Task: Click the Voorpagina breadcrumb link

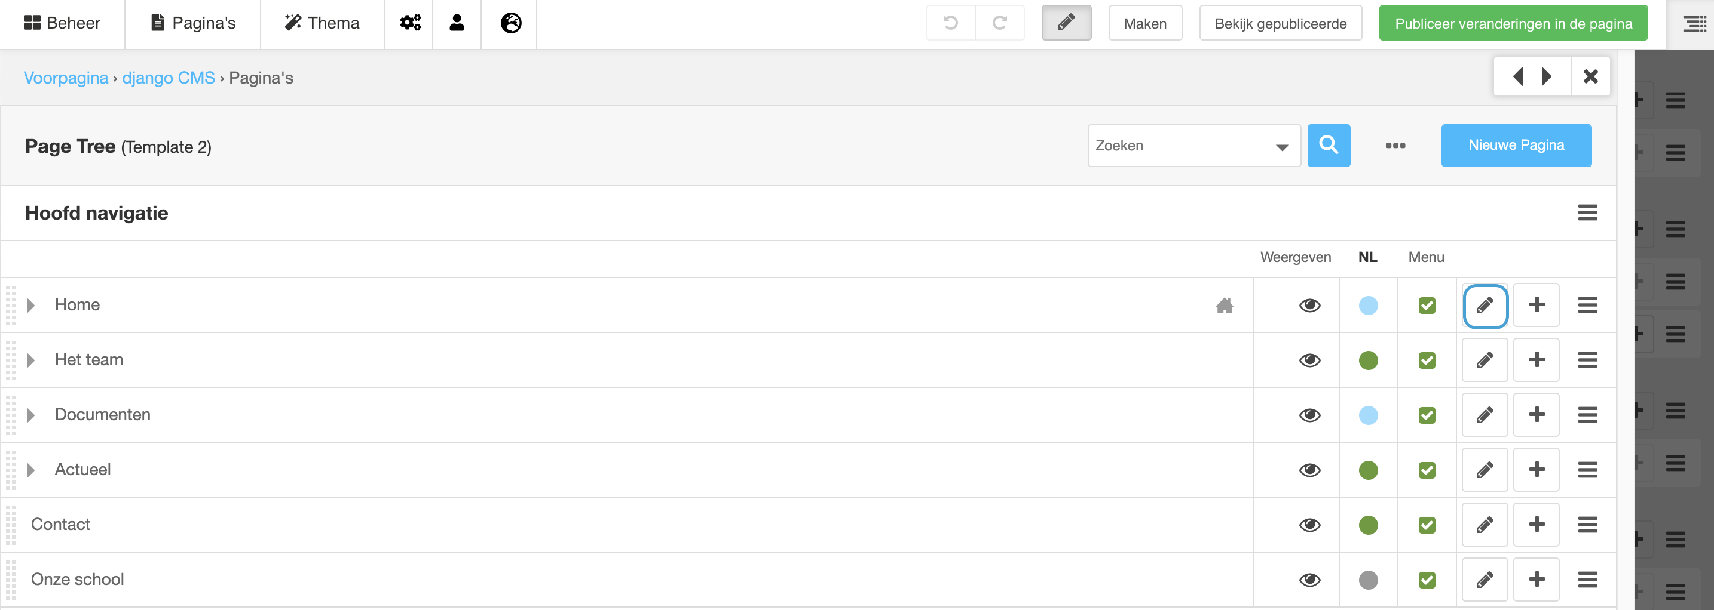Action: tap(66, 78)
